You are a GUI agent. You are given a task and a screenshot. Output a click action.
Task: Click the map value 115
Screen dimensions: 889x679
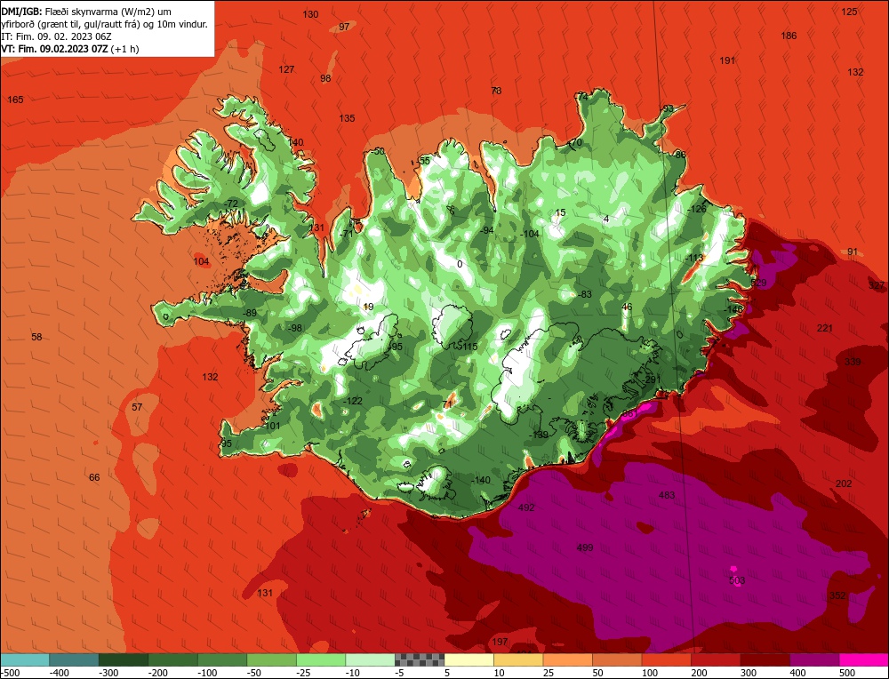(x=469, y=347)
